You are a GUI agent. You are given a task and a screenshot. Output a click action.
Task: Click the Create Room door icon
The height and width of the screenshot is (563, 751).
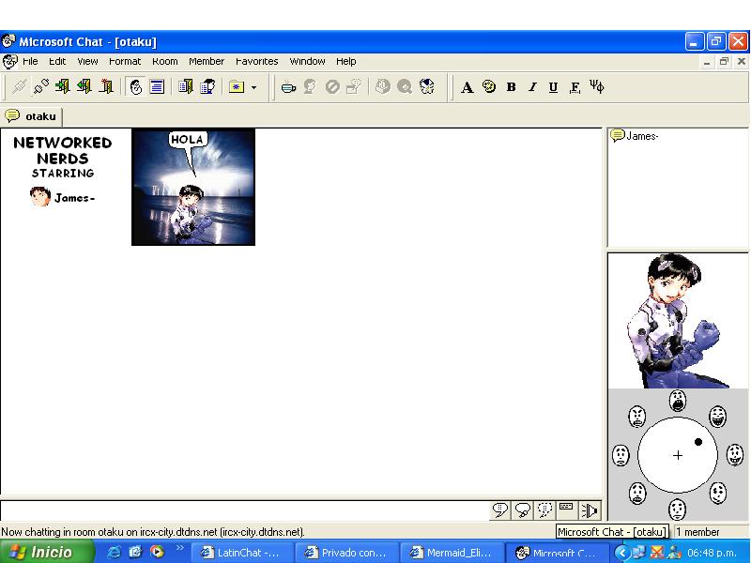pos(106,86)
